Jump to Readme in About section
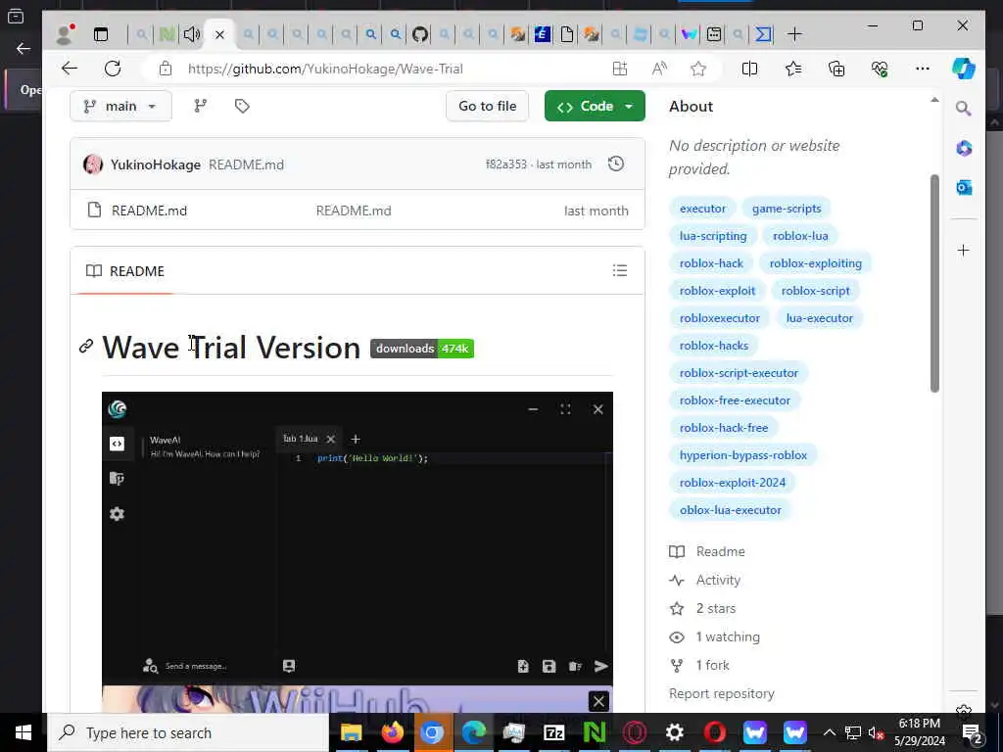 707,551
